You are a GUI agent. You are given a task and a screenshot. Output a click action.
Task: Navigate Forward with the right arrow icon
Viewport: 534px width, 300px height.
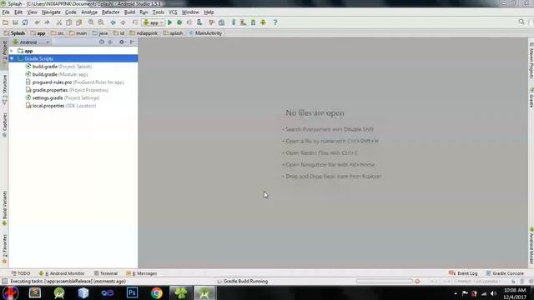click(x=123, y=22)
